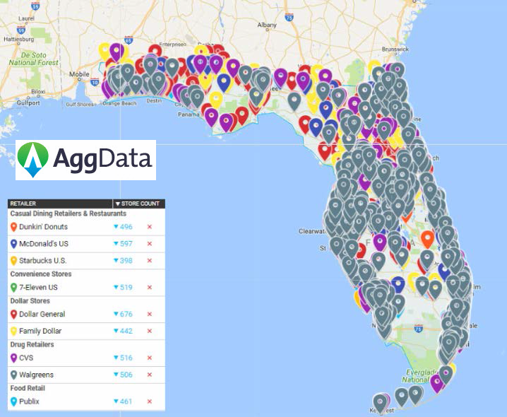Click the CVS retailer name

point(26,358)
